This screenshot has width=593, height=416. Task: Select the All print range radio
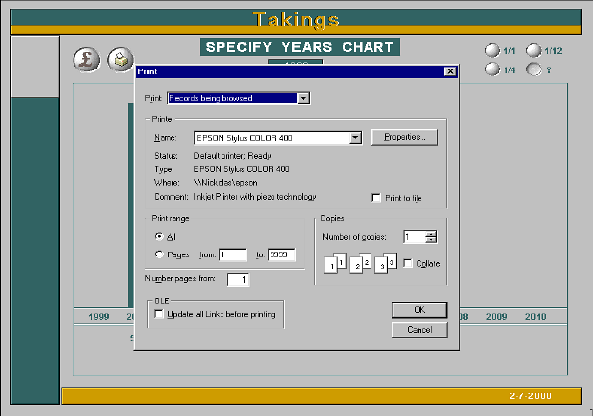pos(159,237)
